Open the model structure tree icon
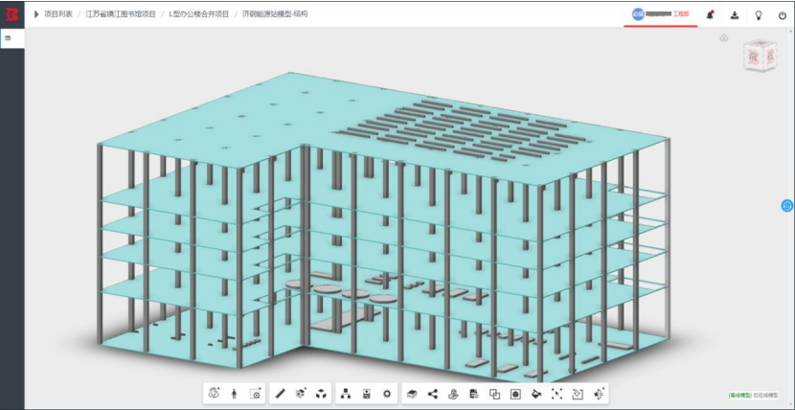The height and width of the screenshot is (410, 795). click(x=346, y=394)
